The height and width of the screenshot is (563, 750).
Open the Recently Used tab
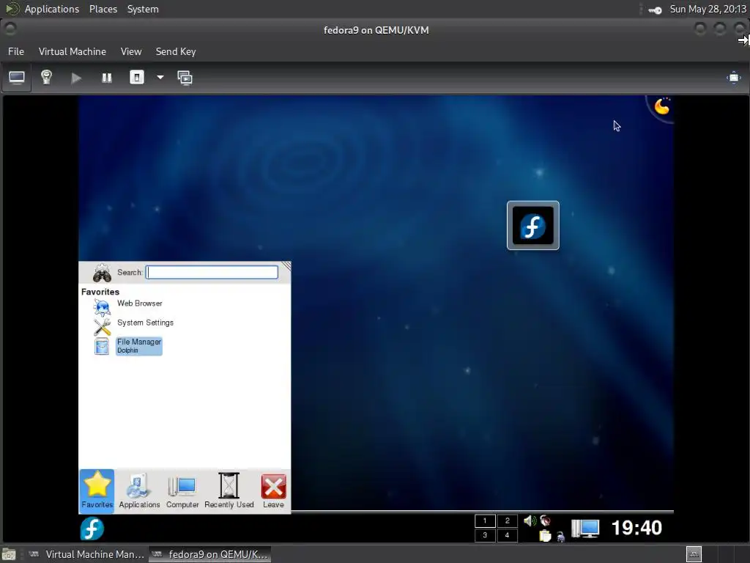tap(229, 490)
